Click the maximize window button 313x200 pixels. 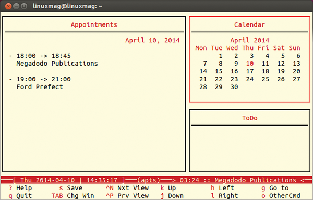24,6
